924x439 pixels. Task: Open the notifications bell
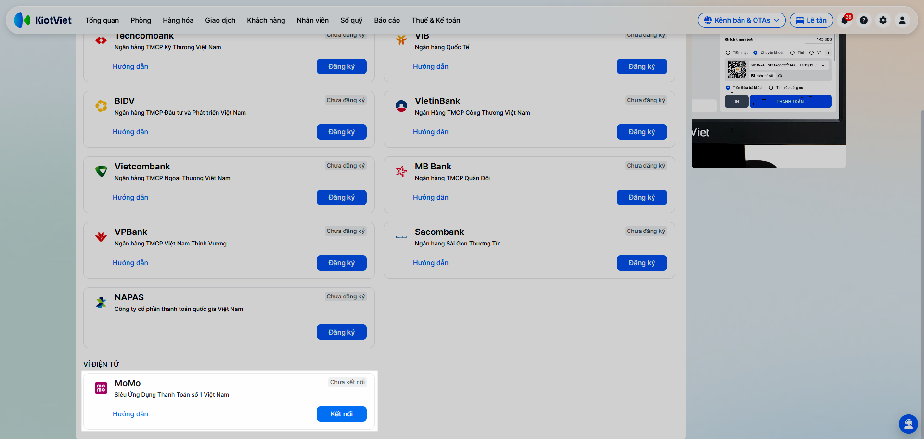(845, 20)
